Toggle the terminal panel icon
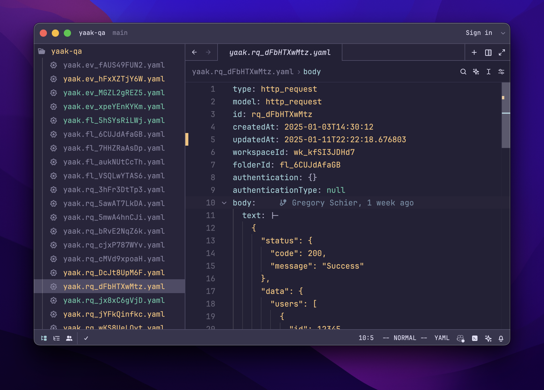The width and height of the screenshot is (544, 390). tap(475, 338)
